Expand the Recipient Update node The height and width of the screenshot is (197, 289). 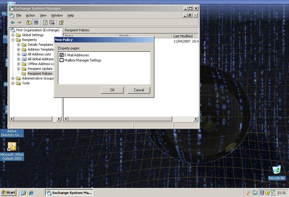tap(18, 69)
